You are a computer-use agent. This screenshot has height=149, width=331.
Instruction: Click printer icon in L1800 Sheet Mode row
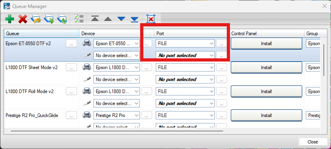(x=87, y=68)
